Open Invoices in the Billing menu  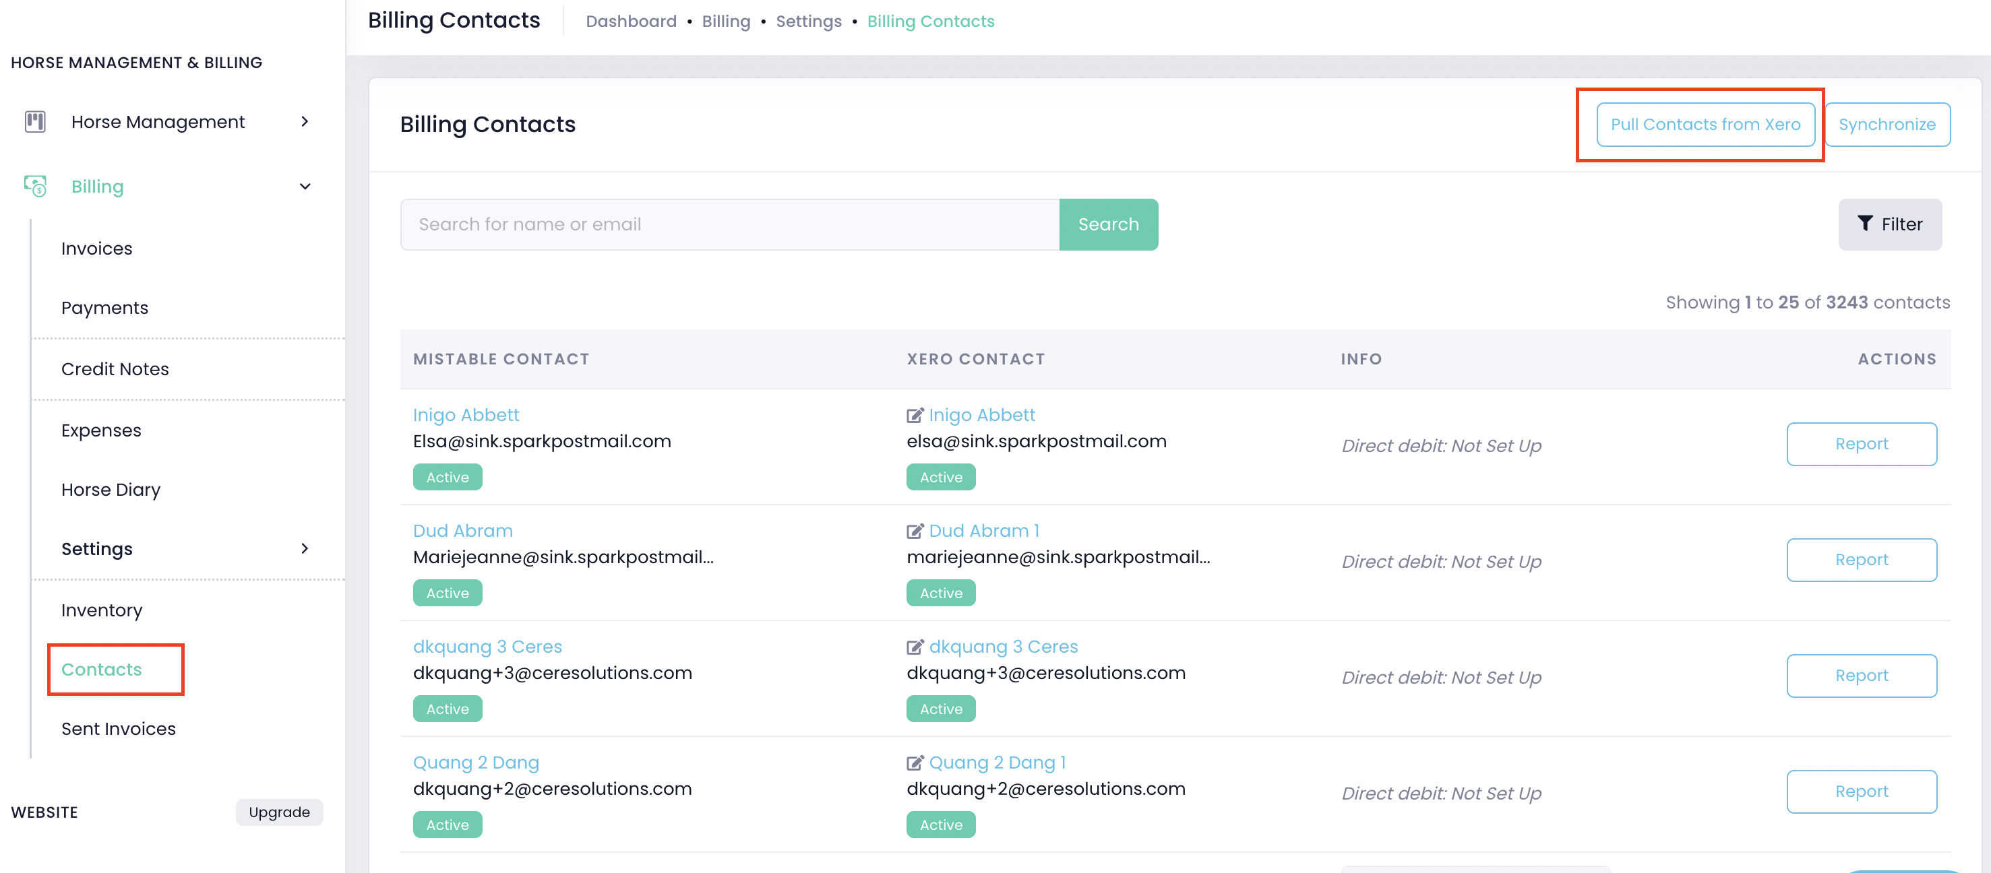click(96, 249)
